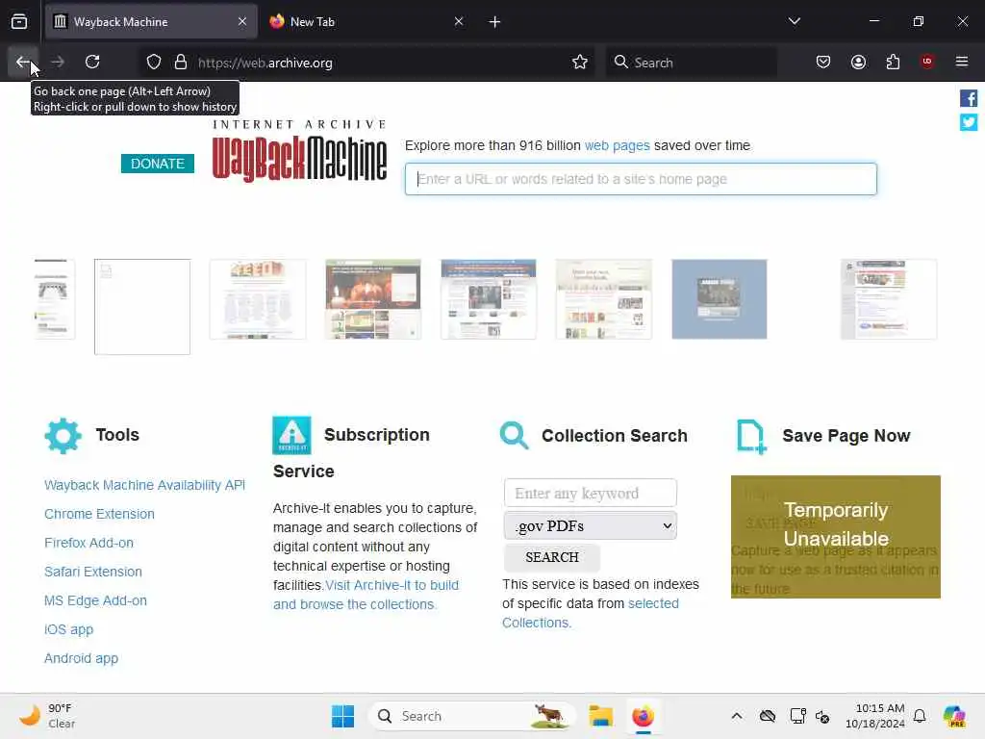Screen dimensions: 985x739
Task: Open the Windows Start menu
Action: [x=342, y=716]
